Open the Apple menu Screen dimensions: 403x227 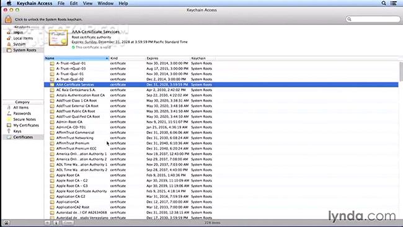pyautogui.click(x=9, y=3)
